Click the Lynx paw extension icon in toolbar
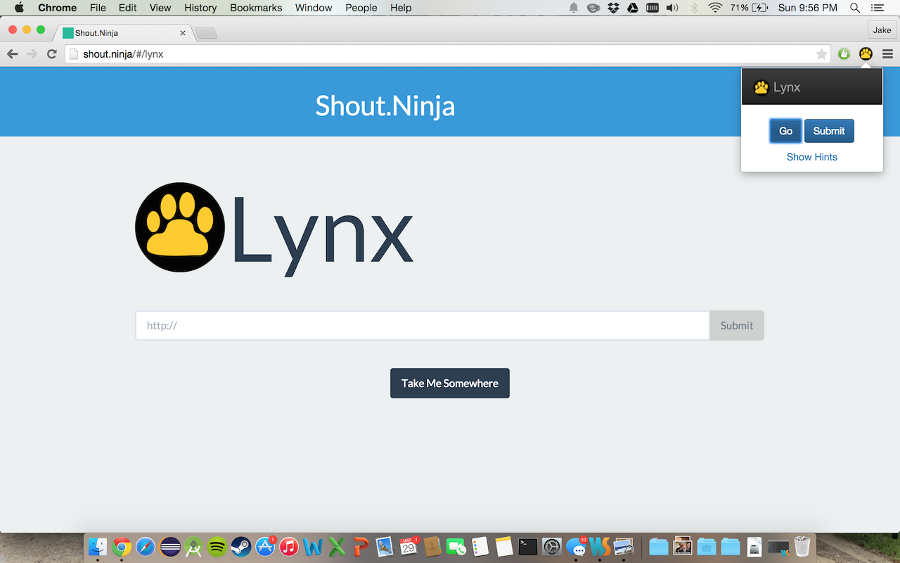Image resolution: width=900 pixels, height=563 pixels. tap(866, 53)
